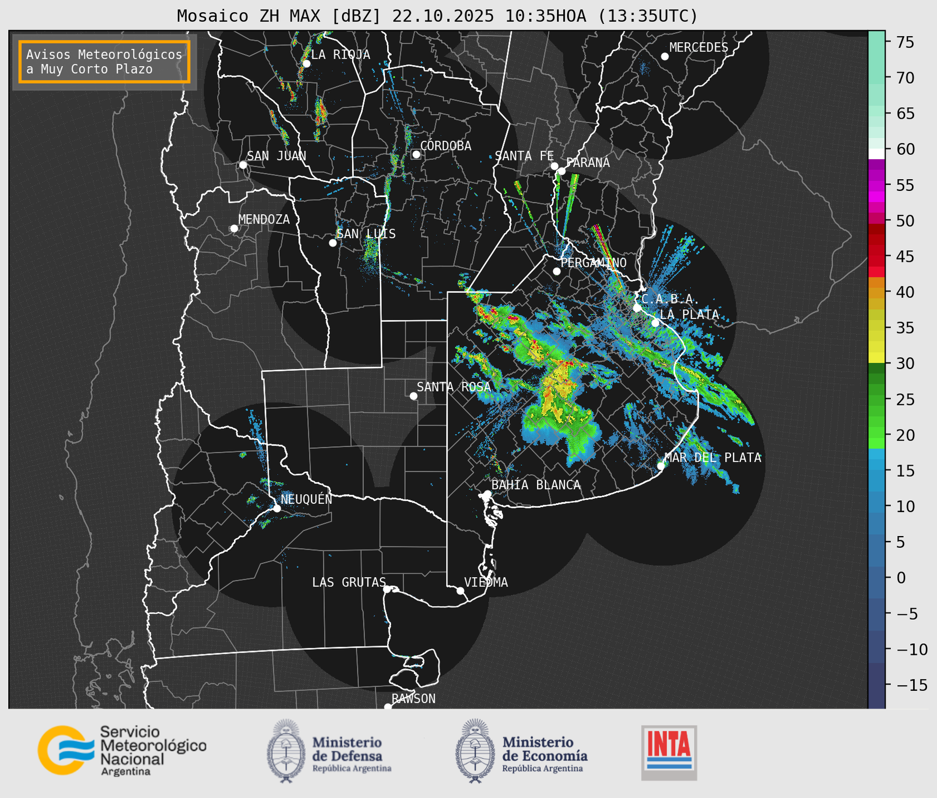Select the Bahía Blanca city marker

[487, 494]
